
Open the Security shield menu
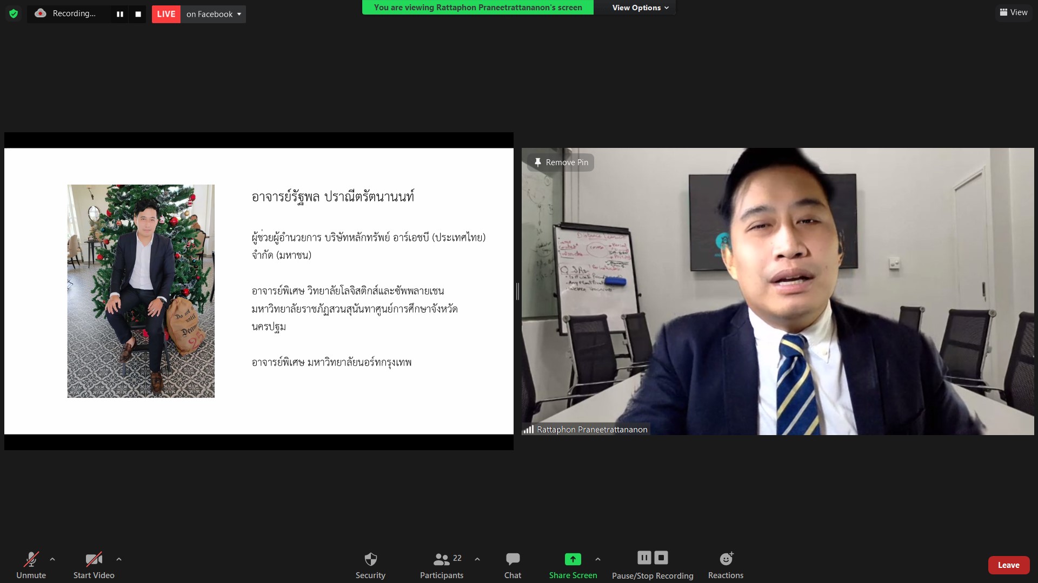coord(370,565)
